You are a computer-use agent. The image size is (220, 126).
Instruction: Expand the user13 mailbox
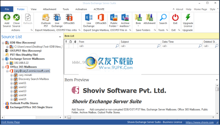tap(12, 91)
